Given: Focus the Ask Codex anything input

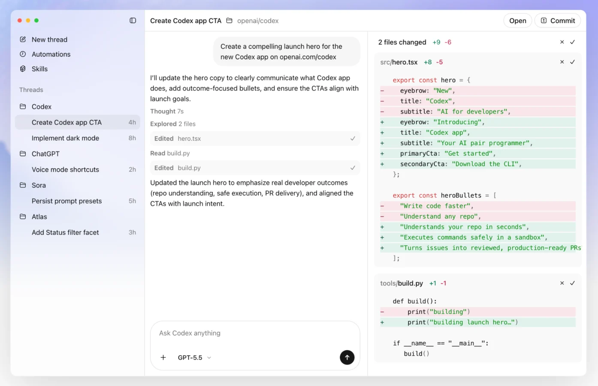Looking at the screenshot, I should coord(255,333).
